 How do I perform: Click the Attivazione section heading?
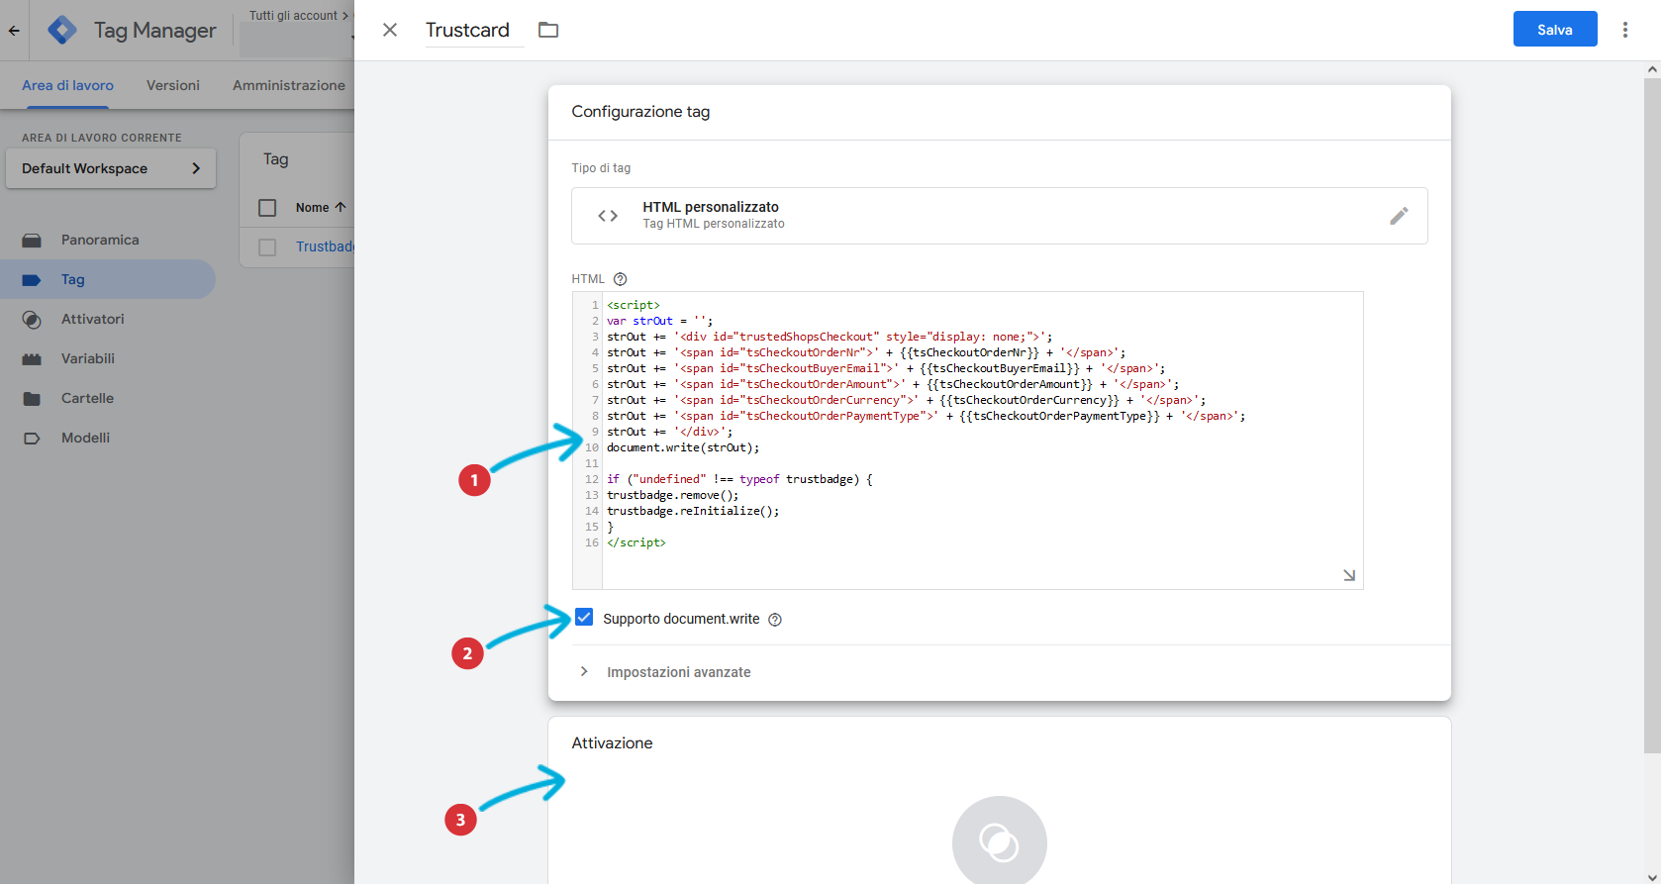pos(612,743)
